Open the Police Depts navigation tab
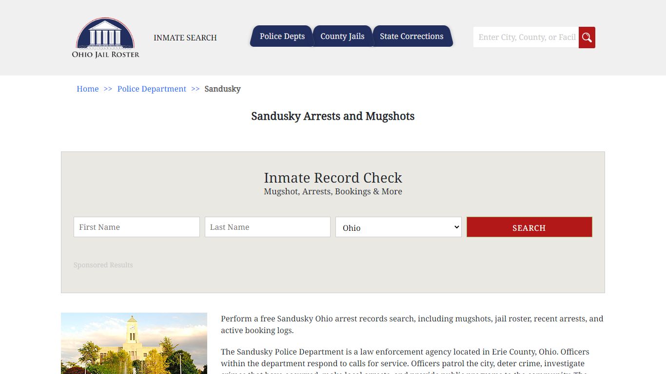This screenshot has width=666, height=374. [282, 36]
